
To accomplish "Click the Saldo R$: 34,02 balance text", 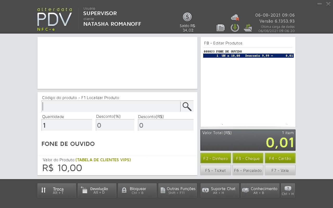I will point(188,28).
